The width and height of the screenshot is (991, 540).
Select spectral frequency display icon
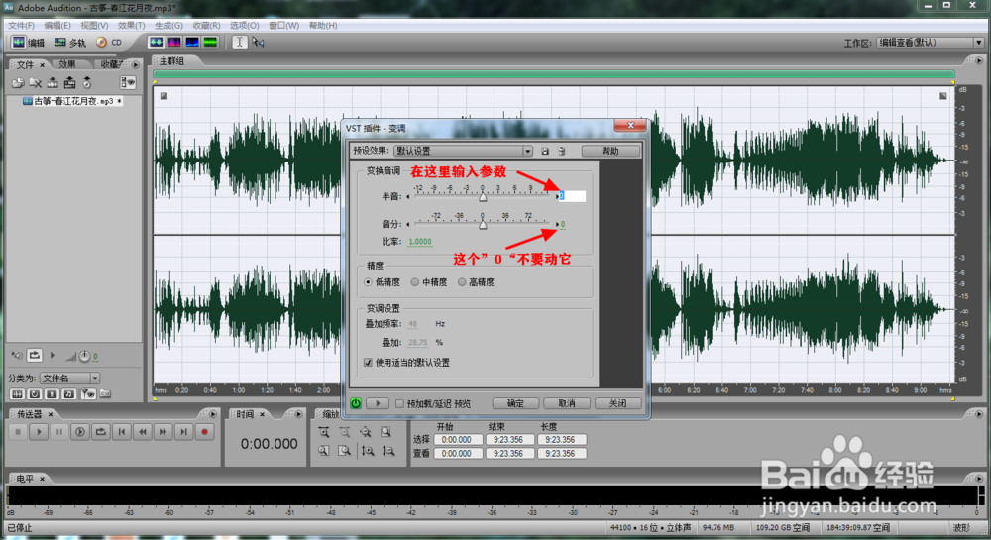coord(173,43)
